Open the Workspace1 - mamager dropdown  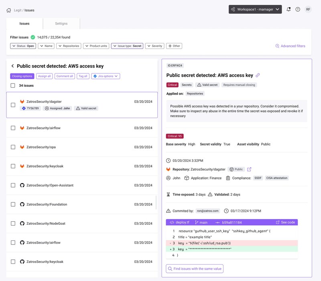[x=255, y=9]
